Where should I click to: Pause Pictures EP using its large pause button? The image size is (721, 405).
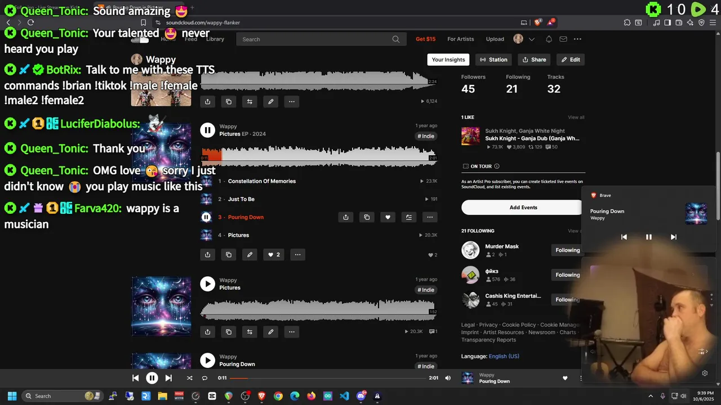click(x=207, y=130)
